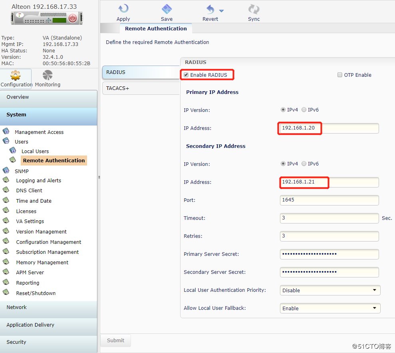Open Management Access in the tree
This screenshot has height=353, width=395.
click(x=39, y=132)
